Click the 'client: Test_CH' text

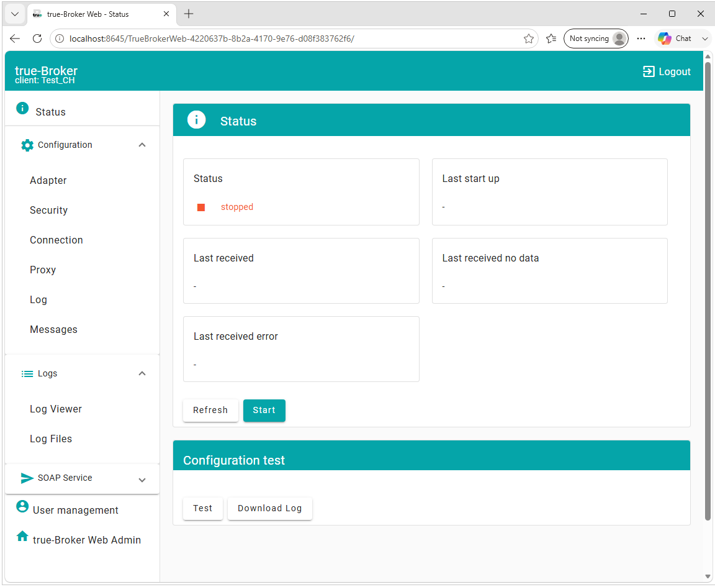click(x=45, y=81)
